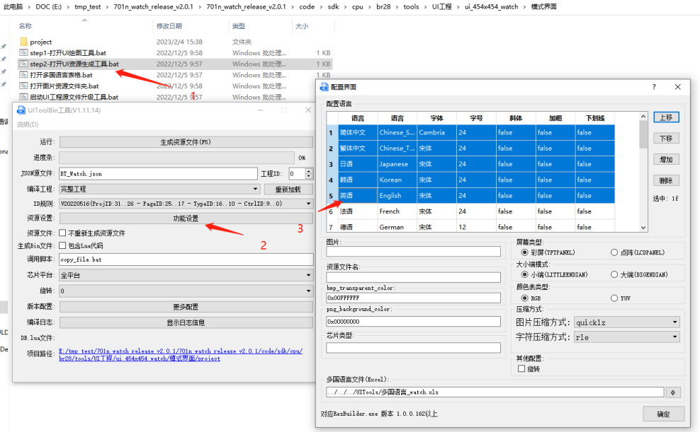The height and width of the screenshot is (432, 700).
Task: Select 彩屏(TFTPANEL) radio option
Action: tap(524, 252)
